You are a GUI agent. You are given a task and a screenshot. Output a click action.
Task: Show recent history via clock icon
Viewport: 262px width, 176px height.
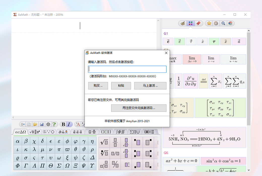(x=216, y=23)
